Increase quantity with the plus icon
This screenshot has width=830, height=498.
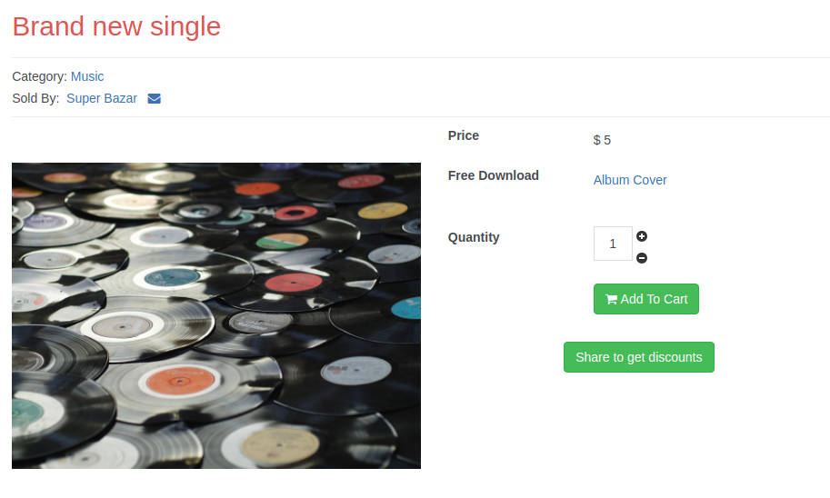642,236
